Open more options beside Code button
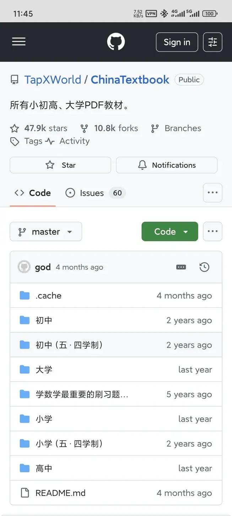 [212, 231]
